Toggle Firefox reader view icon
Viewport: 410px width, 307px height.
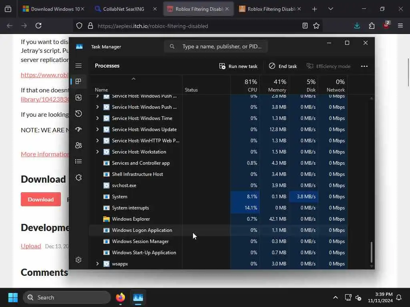pos(305,26)
